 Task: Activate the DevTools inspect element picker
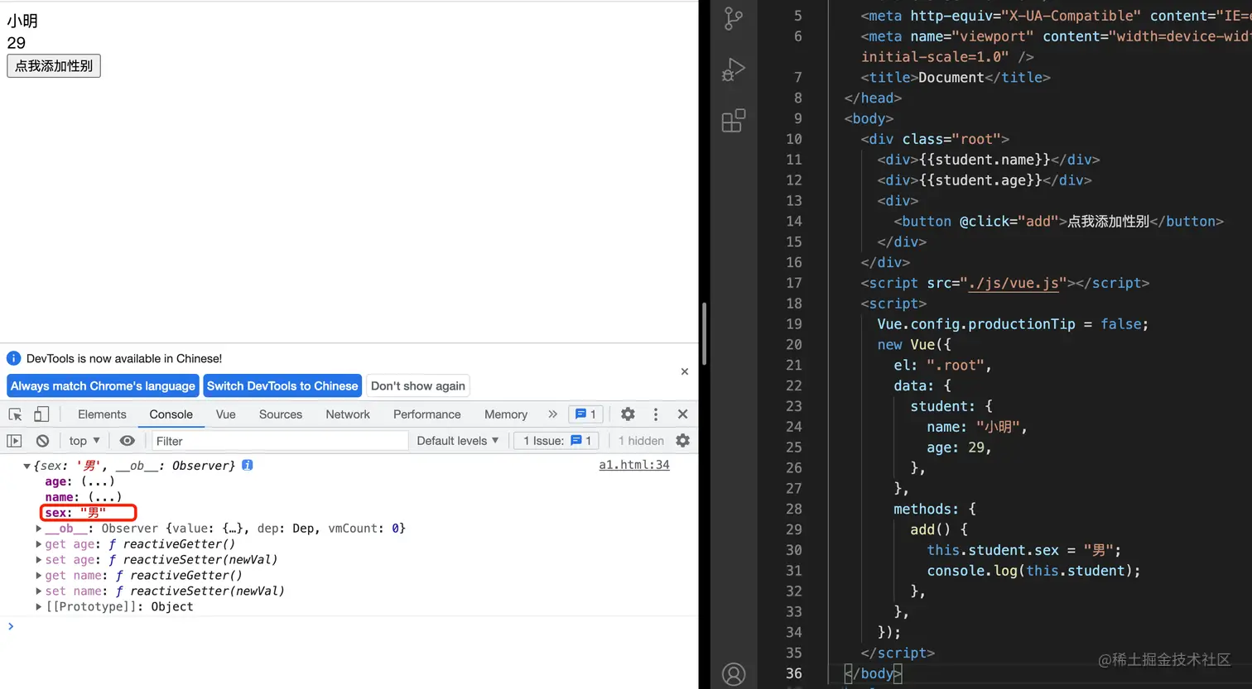tap(15, 414)
